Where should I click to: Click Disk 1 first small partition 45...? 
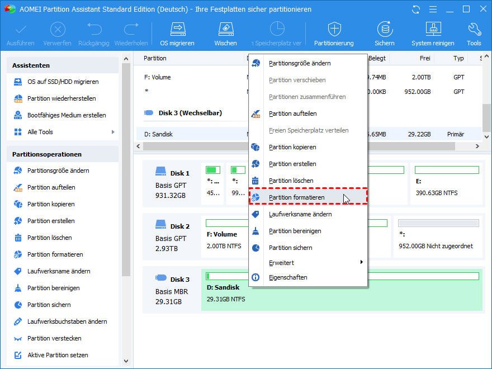(213, 183)
